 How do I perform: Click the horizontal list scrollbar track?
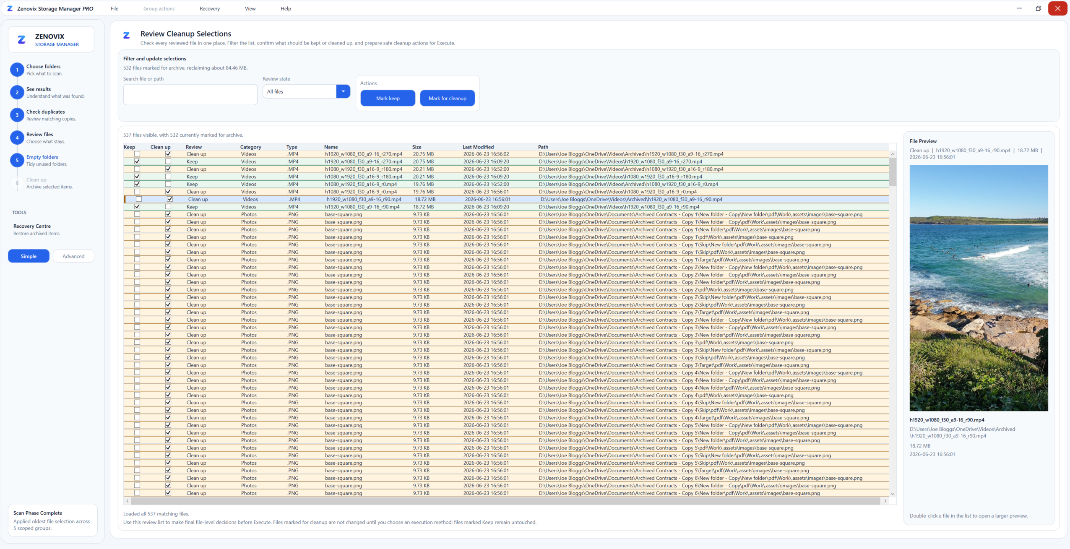click(505, 501)
